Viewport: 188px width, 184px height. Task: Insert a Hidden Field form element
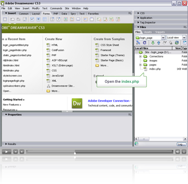coord(18,19)
